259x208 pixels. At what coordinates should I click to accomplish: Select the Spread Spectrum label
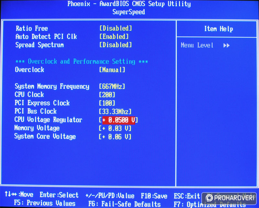(x=39, y=45)
